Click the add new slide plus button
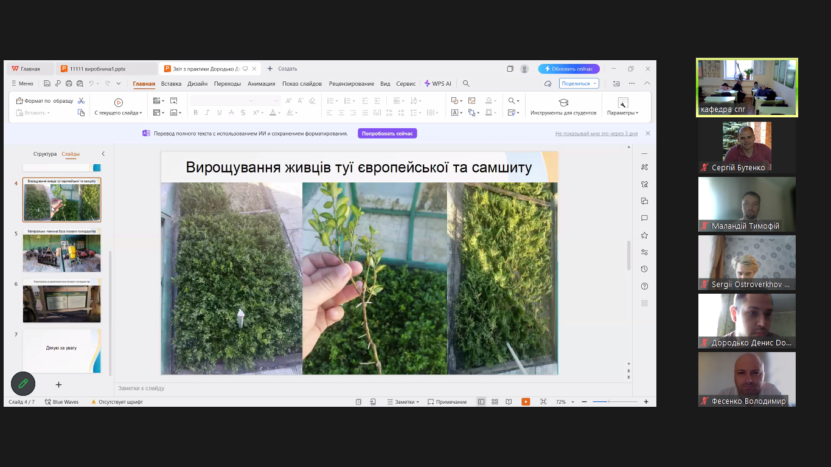Screen dimensions: 831x467 click(x=59, y=385)
